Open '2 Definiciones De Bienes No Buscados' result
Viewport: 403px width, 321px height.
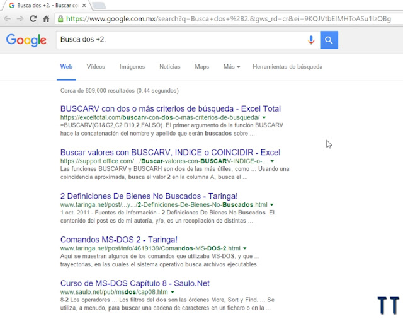click(x=149, y=196)
